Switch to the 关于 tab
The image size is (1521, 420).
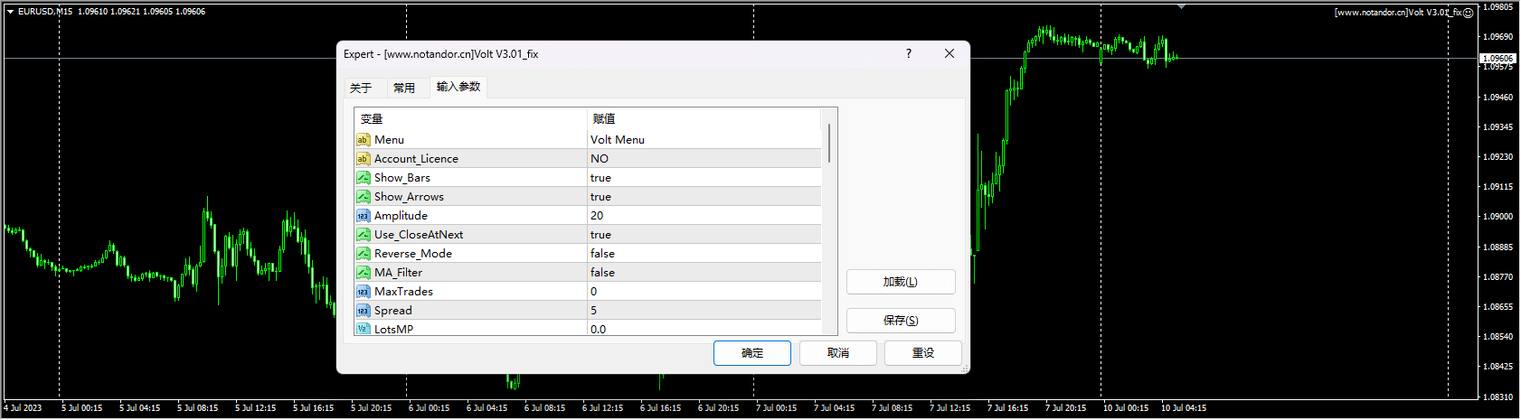pyautogui.click(x=361, y=88)
